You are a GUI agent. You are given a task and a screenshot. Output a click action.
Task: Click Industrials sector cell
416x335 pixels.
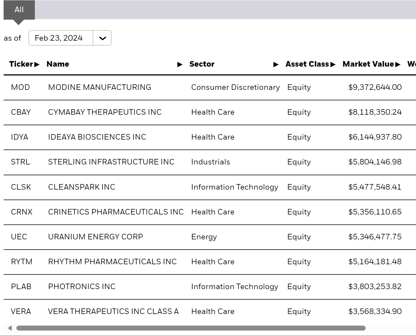[211, 162]
